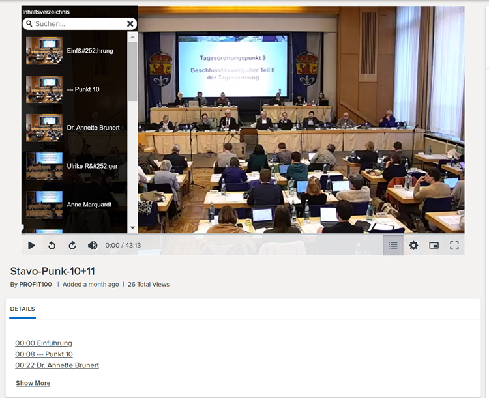Image resolution: width=489 pixels, height=398 pixels.
Task: Clear the search field with X
Action: tap(130, 24)
